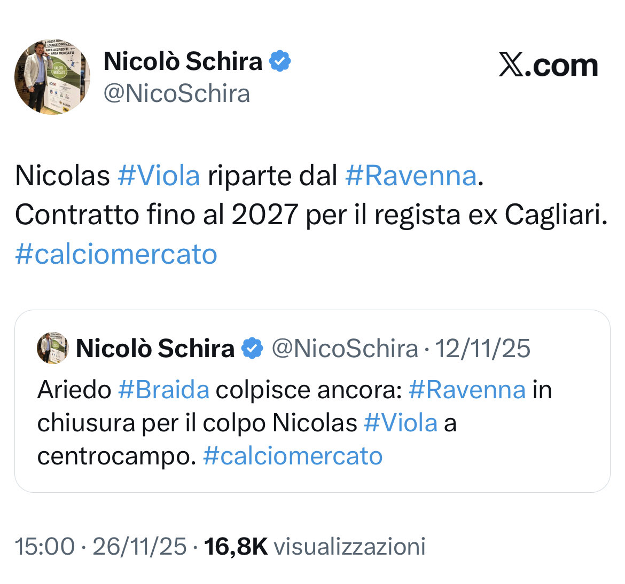Viewport: 625px width, 584px height.
Task: Click the X.com logo
Action: point(548,66)
